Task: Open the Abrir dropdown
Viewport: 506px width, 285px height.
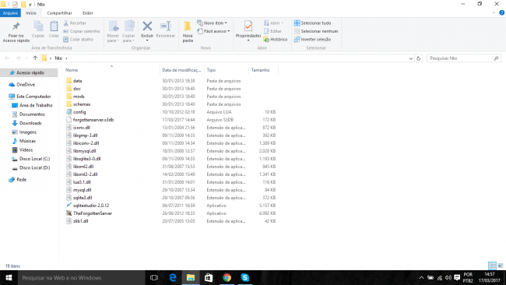Action: coord(274,23)
